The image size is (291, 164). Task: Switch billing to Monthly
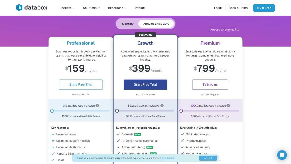coord(128,24)
